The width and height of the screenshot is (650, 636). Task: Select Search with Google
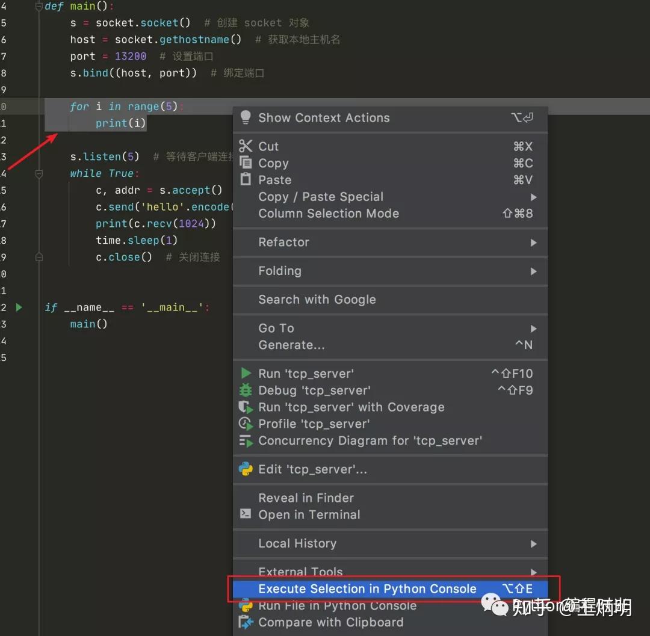click(x=317, y=300)
